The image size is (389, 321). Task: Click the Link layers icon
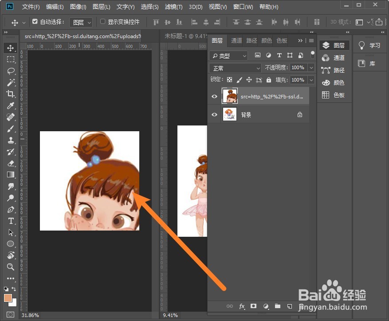(230, 306)
